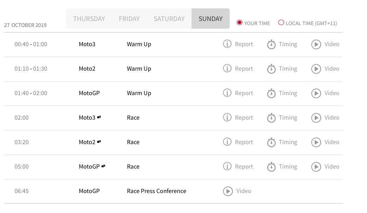Play the Video icon for MotoGP Warm Up

[x=316, y=93]
